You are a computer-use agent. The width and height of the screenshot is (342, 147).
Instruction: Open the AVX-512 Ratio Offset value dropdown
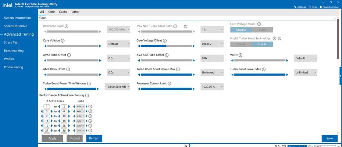point(212,58)
